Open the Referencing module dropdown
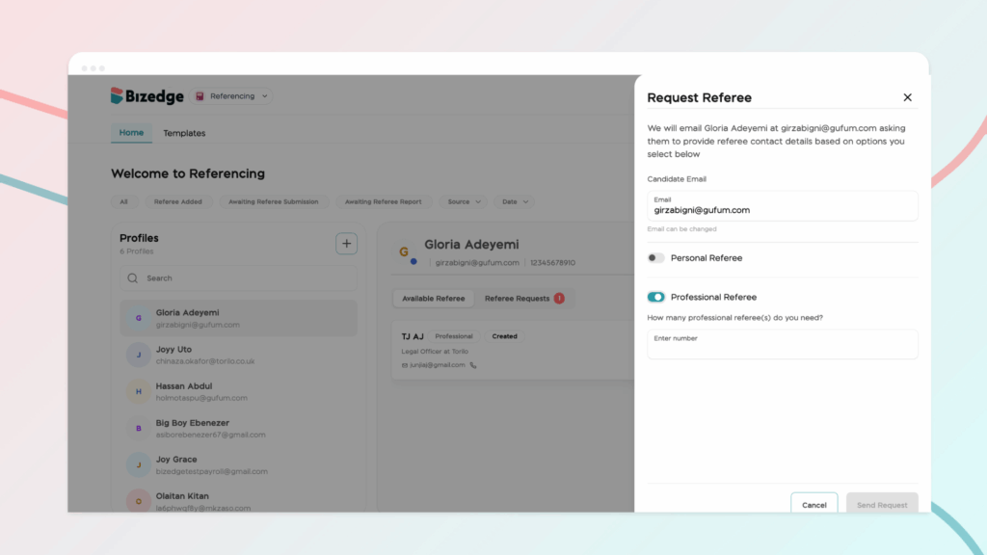Screen dimensions: 987x555 pos(231,96)
